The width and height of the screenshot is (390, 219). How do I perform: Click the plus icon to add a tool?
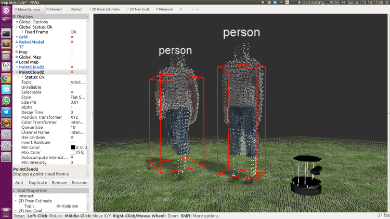[181, 9]
